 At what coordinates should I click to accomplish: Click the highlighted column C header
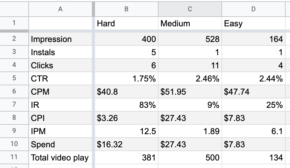(x=190, y=9)
